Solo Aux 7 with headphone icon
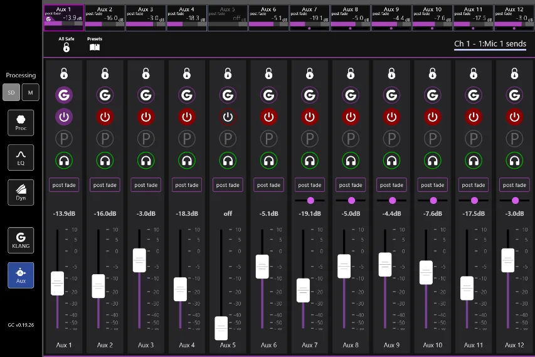The width and height of the screenshot is (535, 357). click(309, 161)
